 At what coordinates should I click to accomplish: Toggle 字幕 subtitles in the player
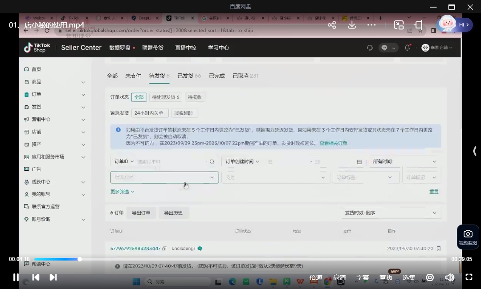coord(362,277)
